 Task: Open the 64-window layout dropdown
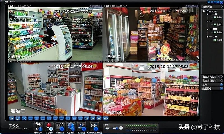pos(106,118)
